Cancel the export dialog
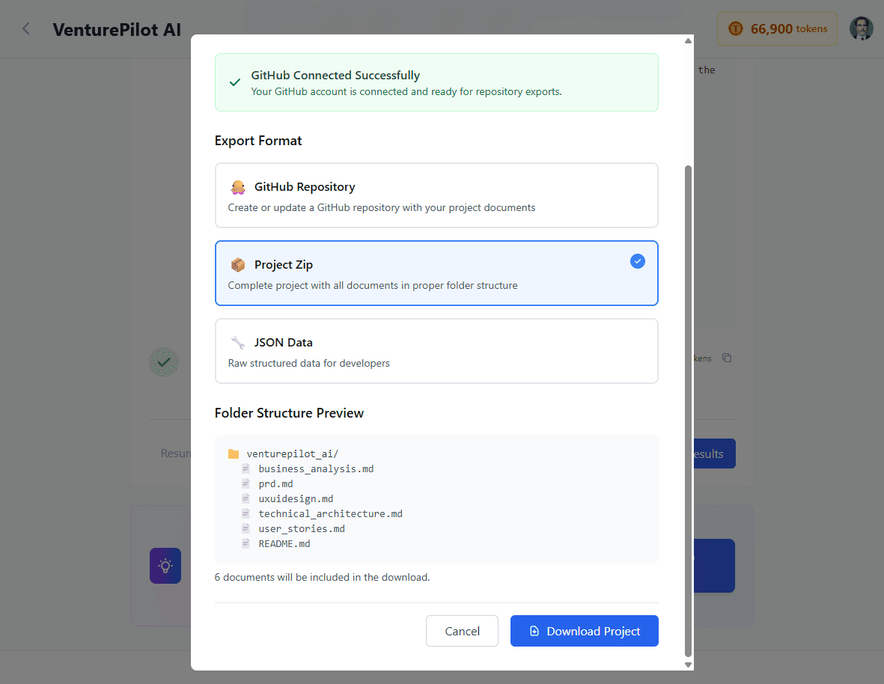This screenshot has width=884, height=684. coord(462,631)
